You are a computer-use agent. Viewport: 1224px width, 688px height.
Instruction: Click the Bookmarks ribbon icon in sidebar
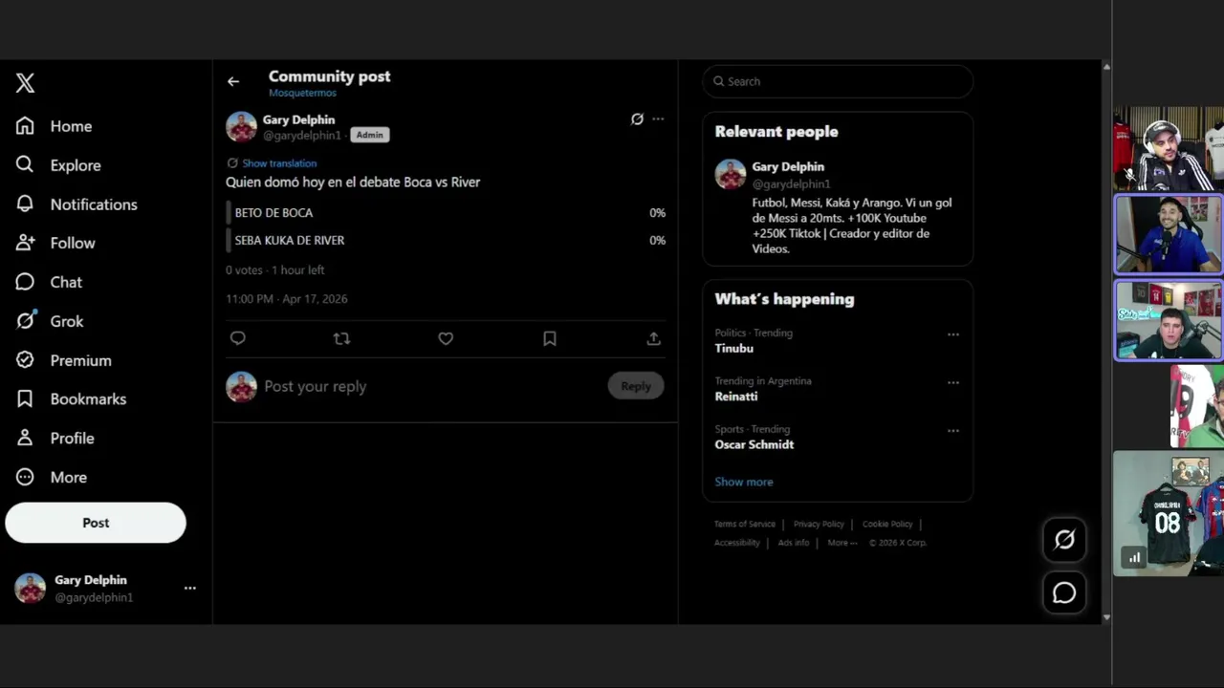(25, 398)
